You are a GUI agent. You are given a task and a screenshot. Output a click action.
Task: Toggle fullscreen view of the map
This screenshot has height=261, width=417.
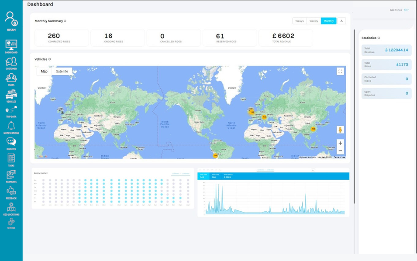[x=340, y=72]
